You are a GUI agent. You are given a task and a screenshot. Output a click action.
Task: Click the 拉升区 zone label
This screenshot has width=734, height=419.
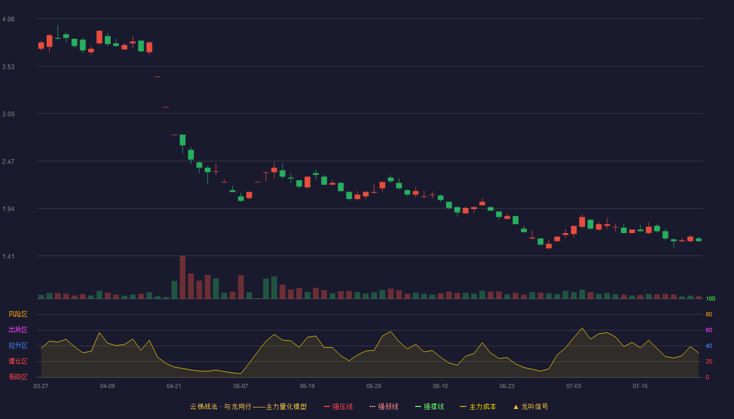click(x=18, y=346)
